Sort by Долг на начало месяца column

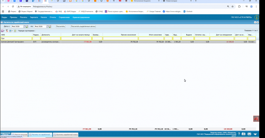76,35
